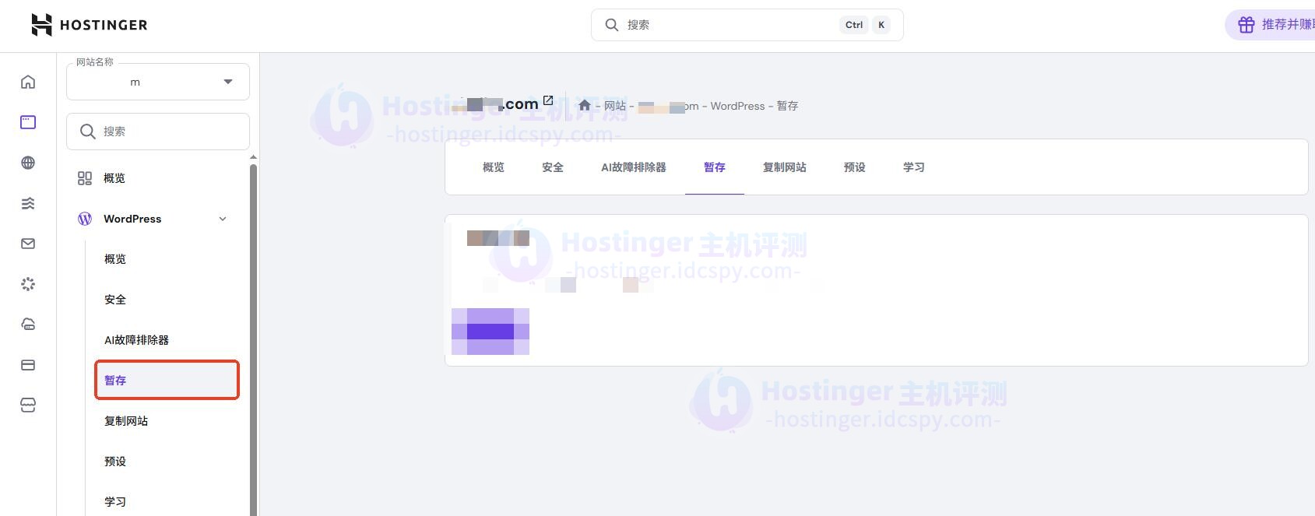Click the purple button in staging card
The height and width of the screenshot is (516, 1315).
(490, 332)
